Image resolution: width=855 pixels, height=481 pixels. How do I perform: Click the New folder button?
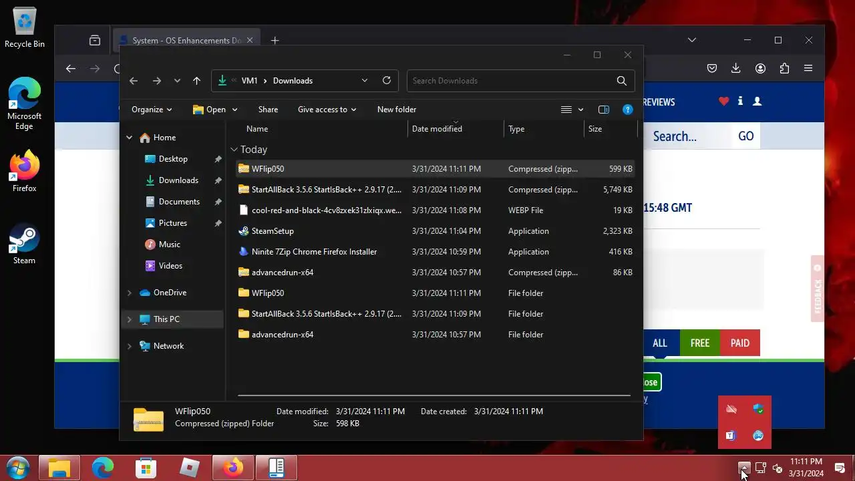[397, 110]
